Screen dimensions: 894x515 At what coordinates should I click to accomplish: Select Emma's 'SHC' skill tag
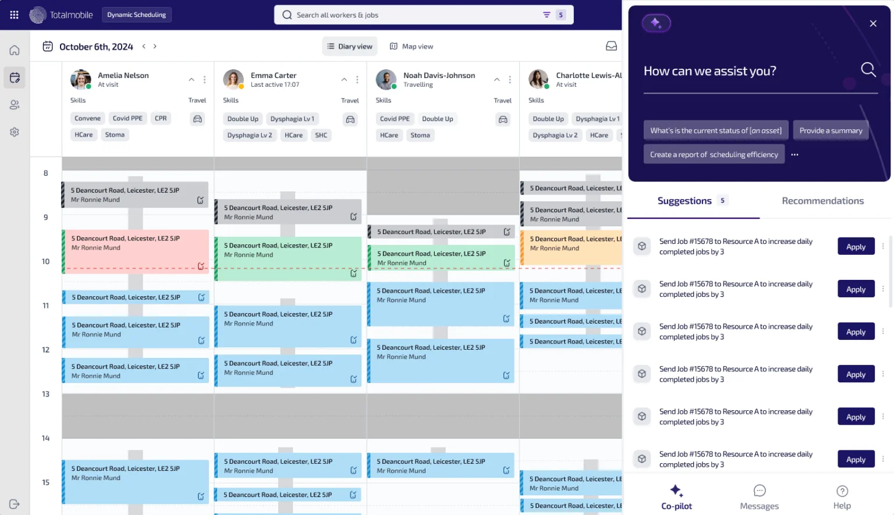(x=321, y=135)
